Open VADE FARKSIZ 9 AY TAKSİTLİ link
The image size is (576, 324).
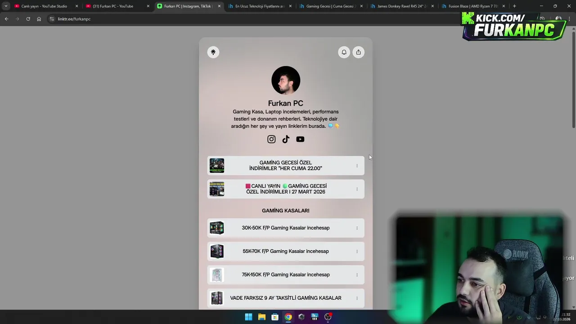point(286,298)
